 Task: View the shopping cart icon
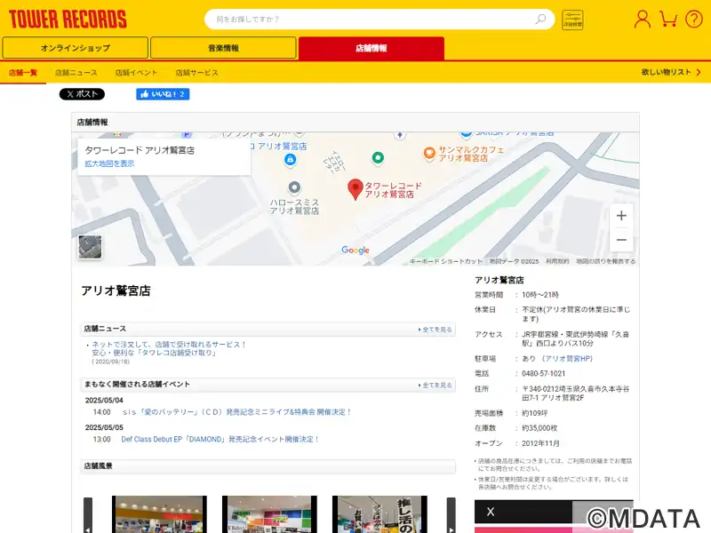point(668,19)
